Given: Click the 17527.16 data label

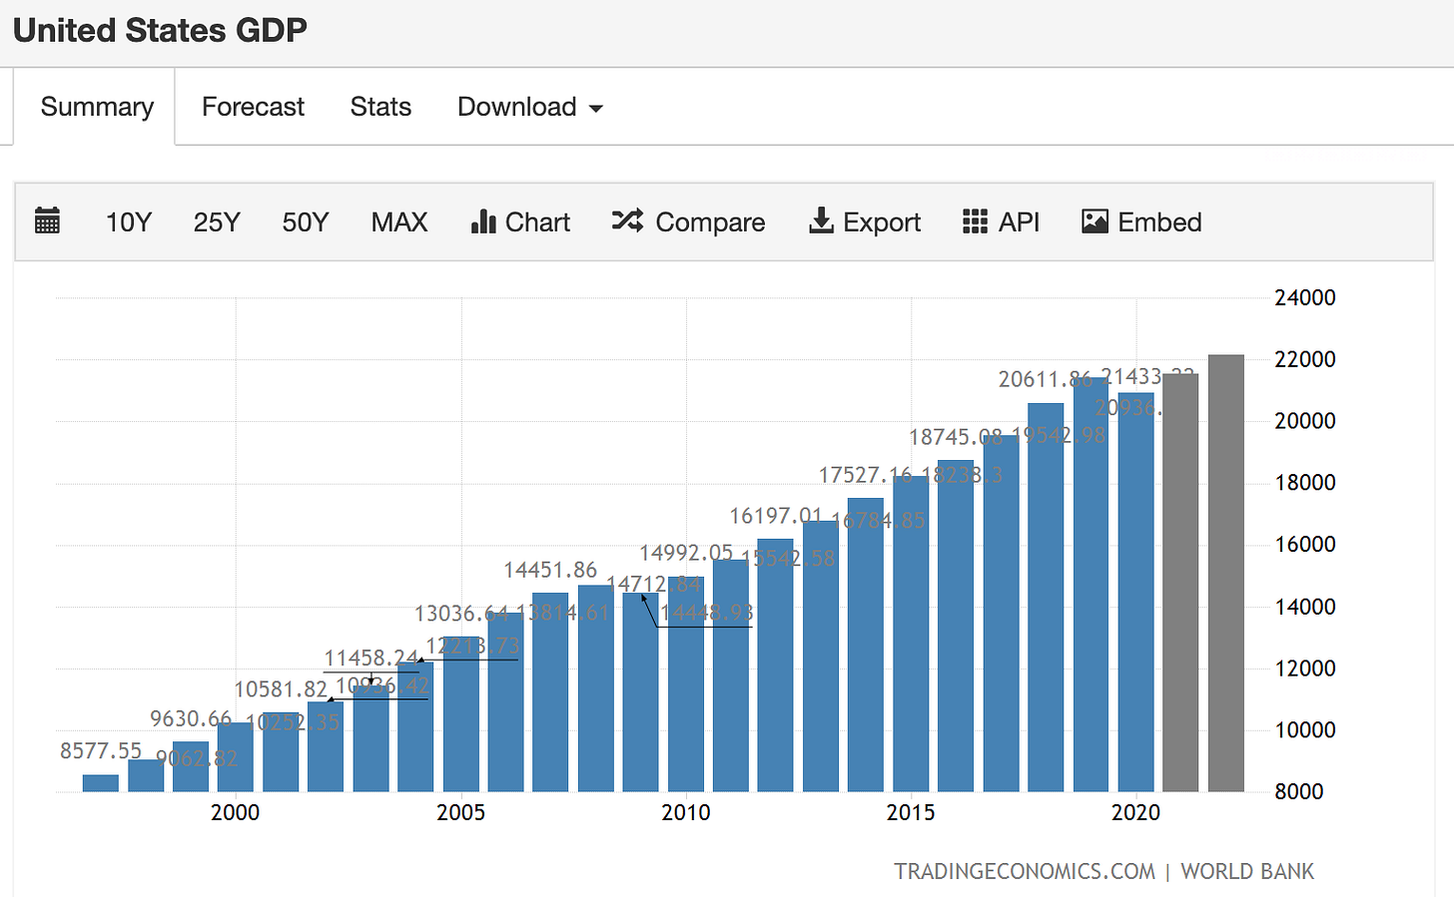Looking at the screenshot, I should point(866,475).
